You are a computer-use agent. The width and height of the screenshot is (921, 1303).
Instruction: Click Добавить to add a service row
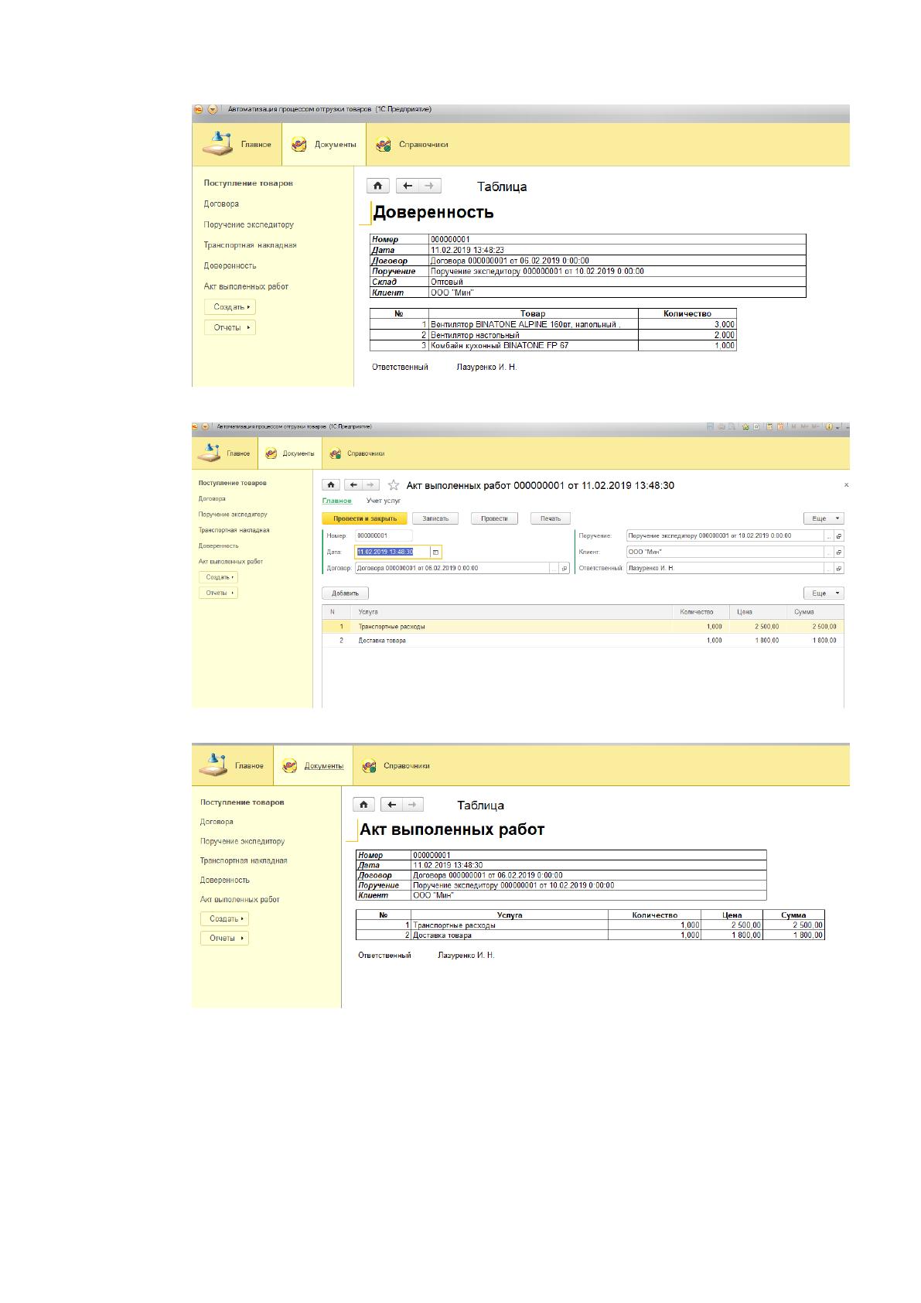345,593
